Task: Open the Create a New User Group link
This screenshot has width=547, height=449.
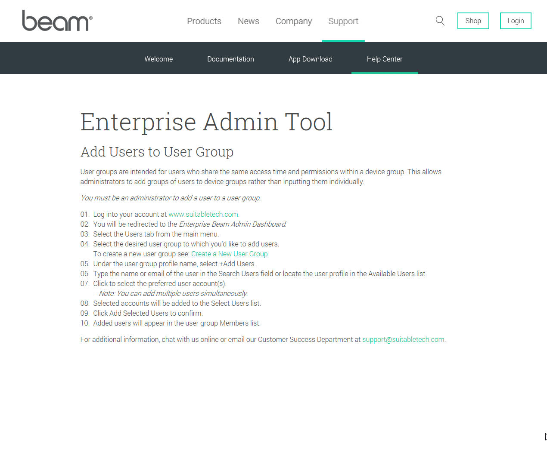Action: tap(230, 254)
